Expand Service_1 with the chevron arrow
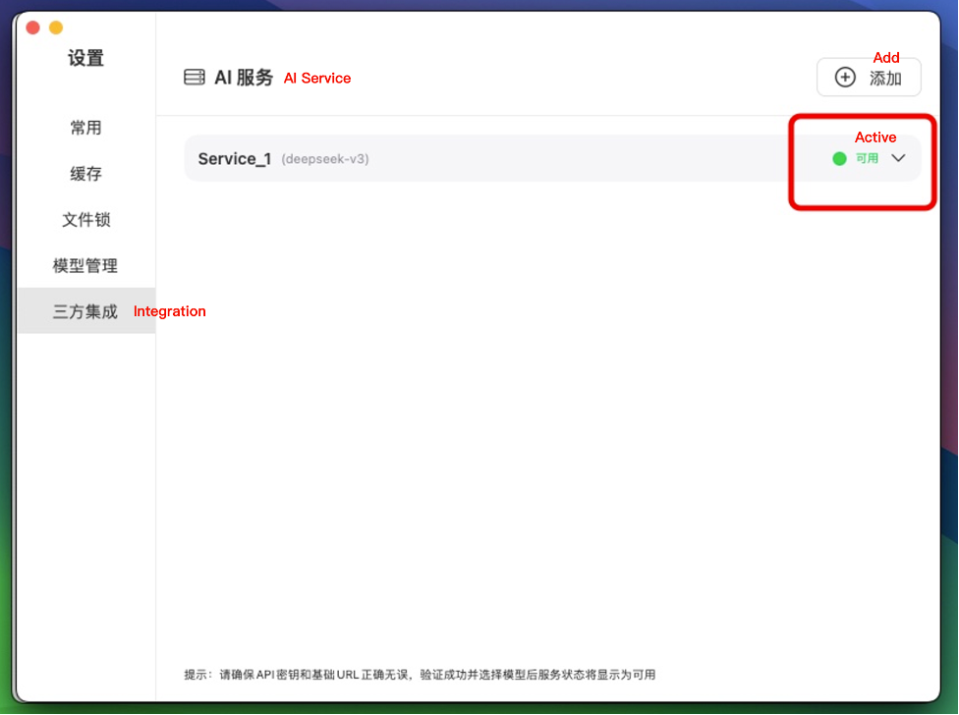The width and height of the screenshot is (959, 715). click(898, 158)
